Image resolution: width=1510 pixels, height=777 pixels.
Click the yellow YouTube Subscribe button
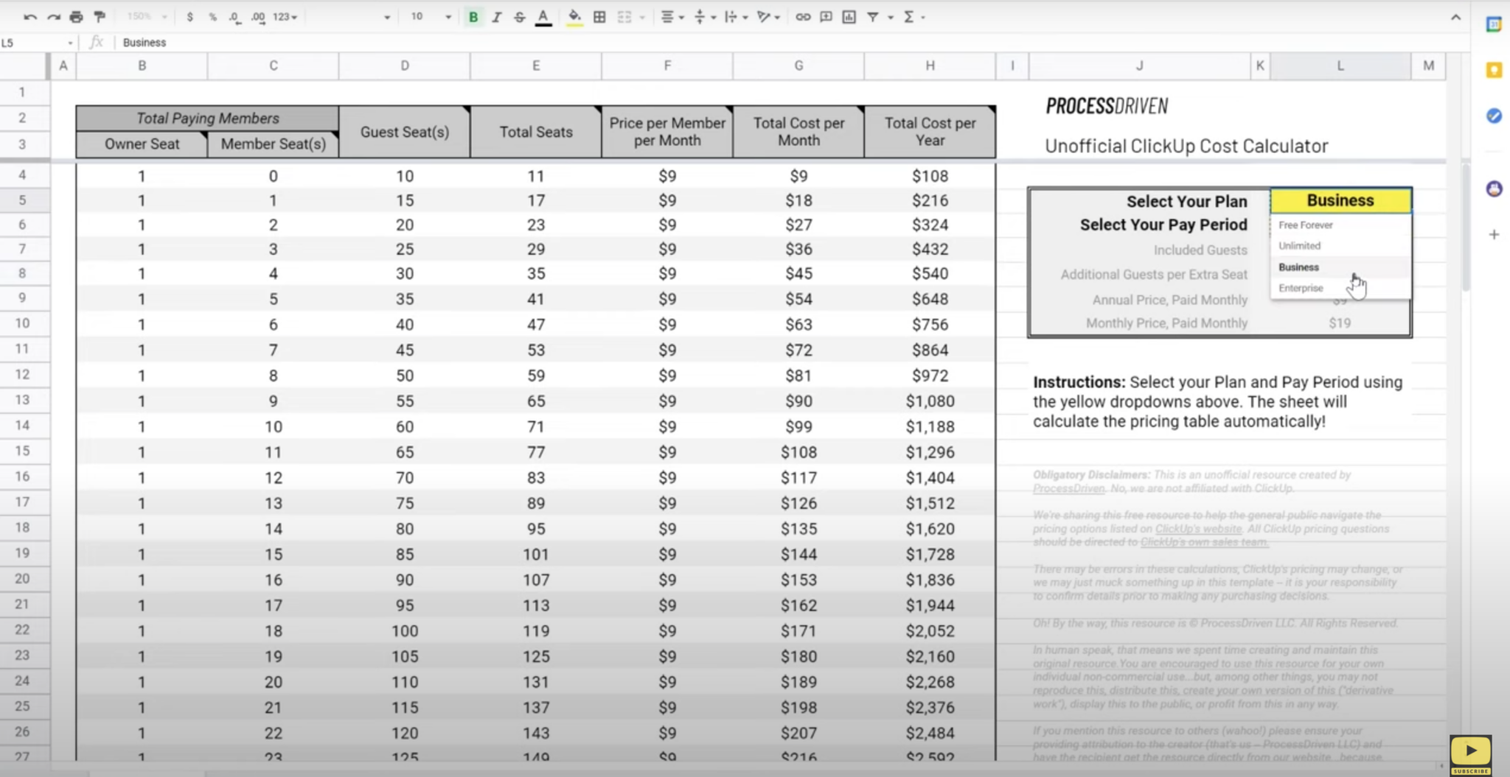[1471, 754]
